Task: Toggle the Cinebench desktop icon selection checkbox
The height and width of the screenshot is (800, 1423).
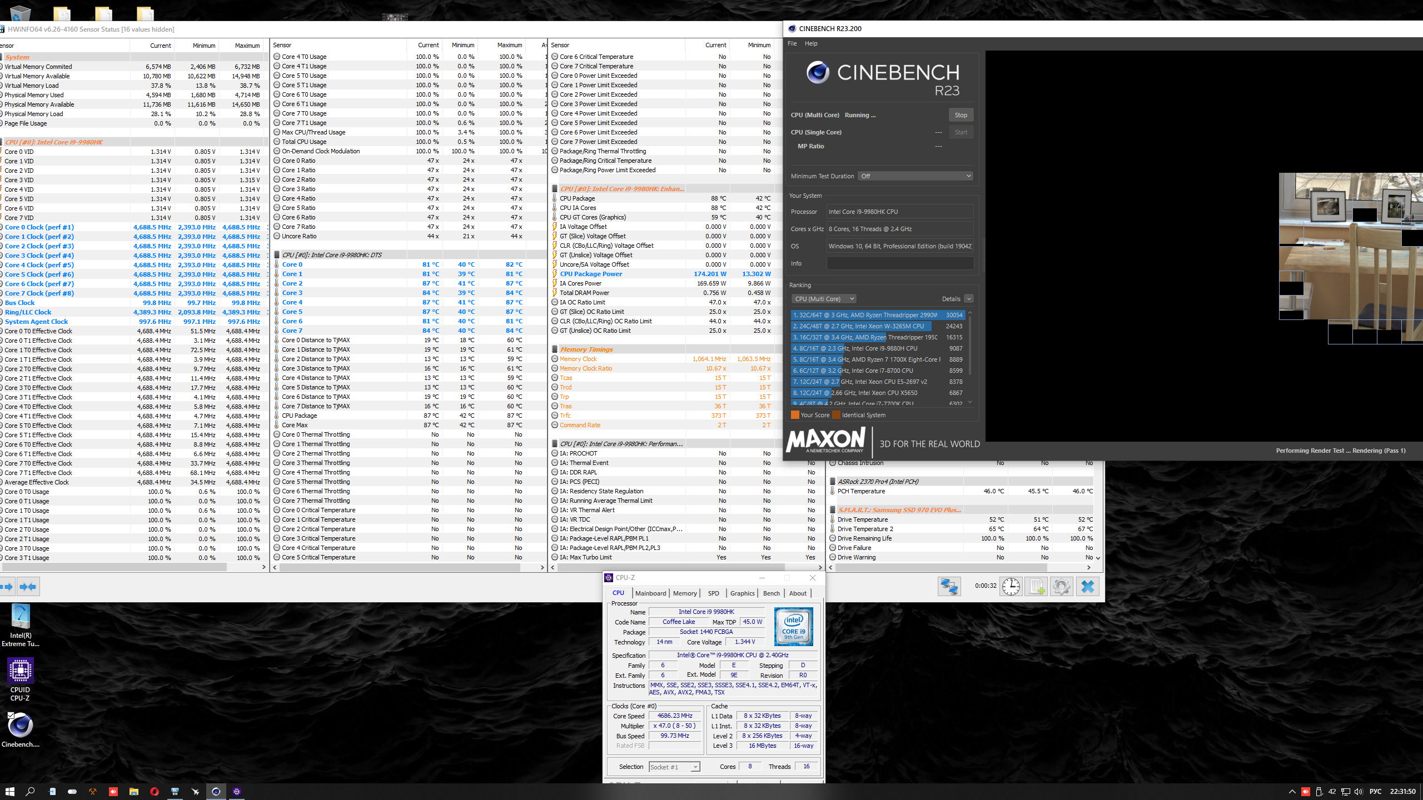Action: coord(11,716)
